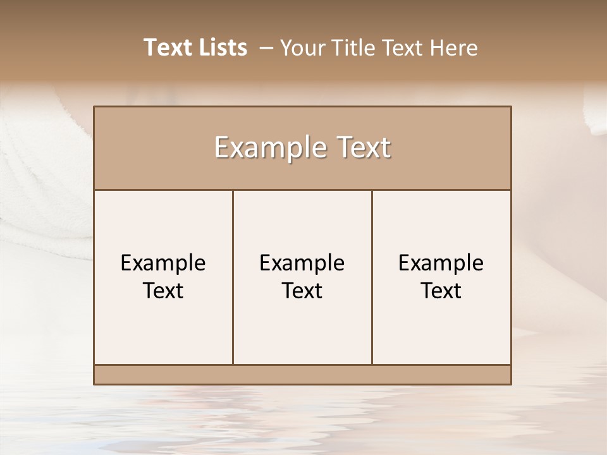Click the word "Example" in the header box
Viewport: 607px width, 455px height.
pyautogui.click(x=271, y=147)
